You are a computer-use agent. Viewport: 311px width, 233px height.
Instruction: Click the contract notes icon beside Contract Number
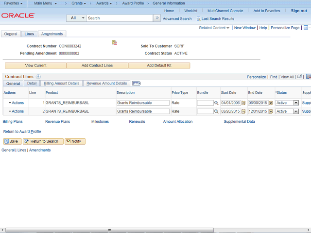point(114,42)
